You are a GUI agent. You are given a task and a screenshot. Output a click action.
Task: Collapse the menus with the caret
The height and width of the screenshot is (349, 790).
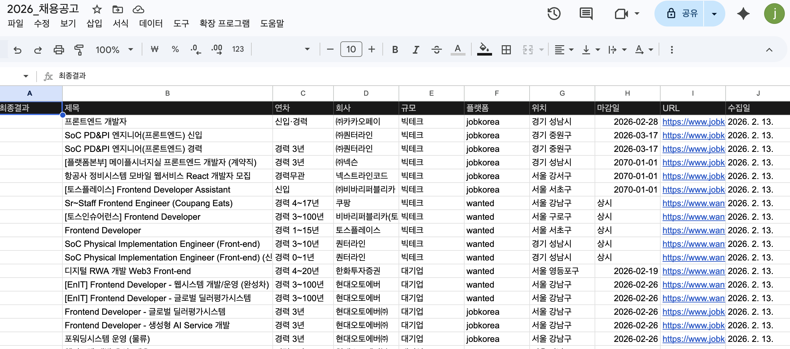(x=769, y=50)
